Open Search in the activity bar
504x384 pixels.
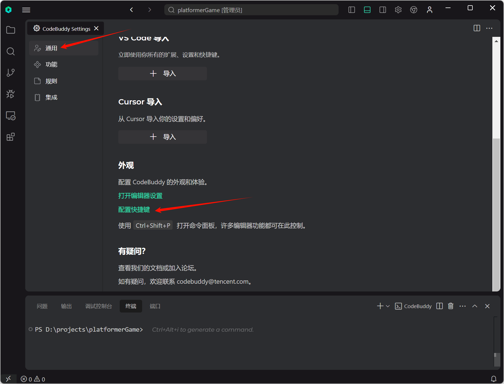pyautogui.click(x=11, y=51)
